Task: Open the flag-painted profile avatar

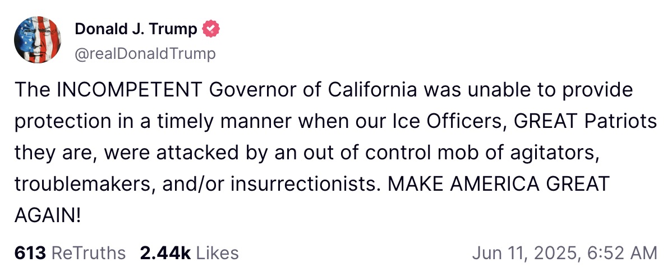Action: pos(37,39)
